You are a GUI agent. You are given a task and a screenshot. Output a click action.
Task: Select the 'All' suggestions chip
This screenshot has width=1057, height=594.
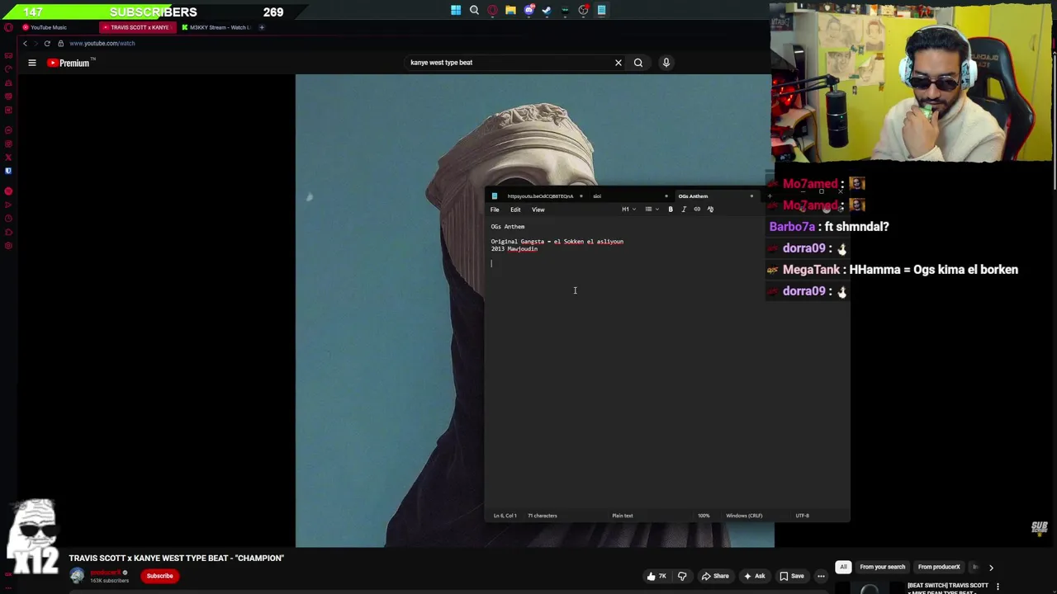[843, 567]
